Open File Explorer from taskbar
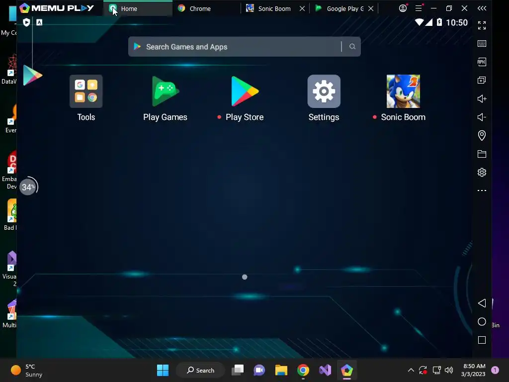The image size is (509, 382). click(x=281, y=370)
